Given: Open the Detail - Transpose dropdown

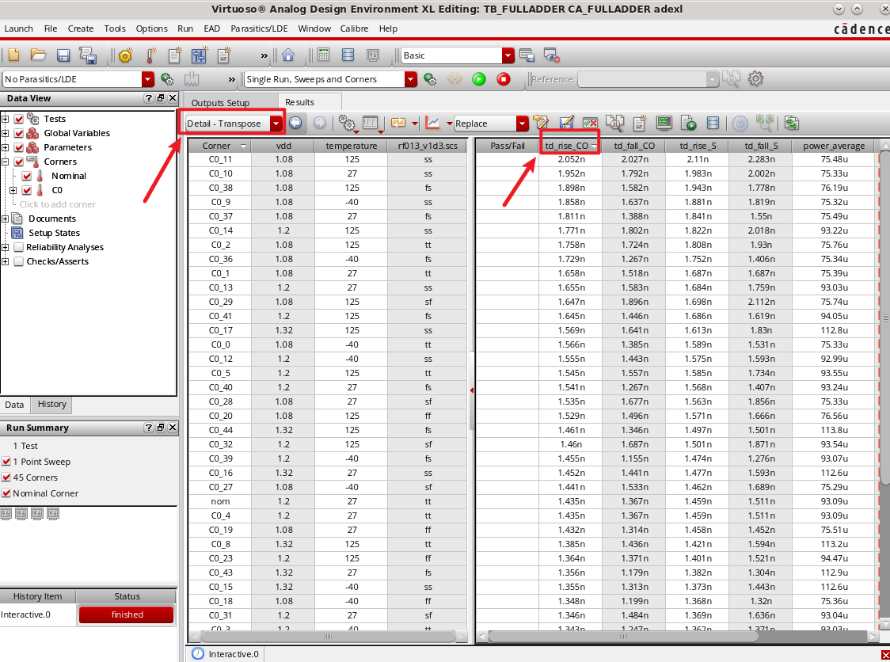Looking at the screenshot, I should (x=276, y=124).
